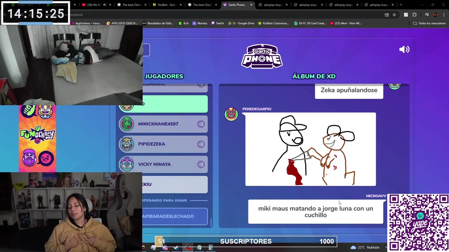Switch to the KickBot - Kick tab
This screenshot has width=449, height=252.
[x=167, y=5]
